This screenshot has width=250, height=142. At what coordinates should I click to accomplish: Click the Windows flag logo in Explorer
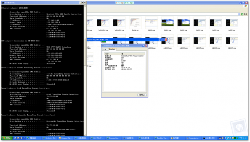[246, 6]
